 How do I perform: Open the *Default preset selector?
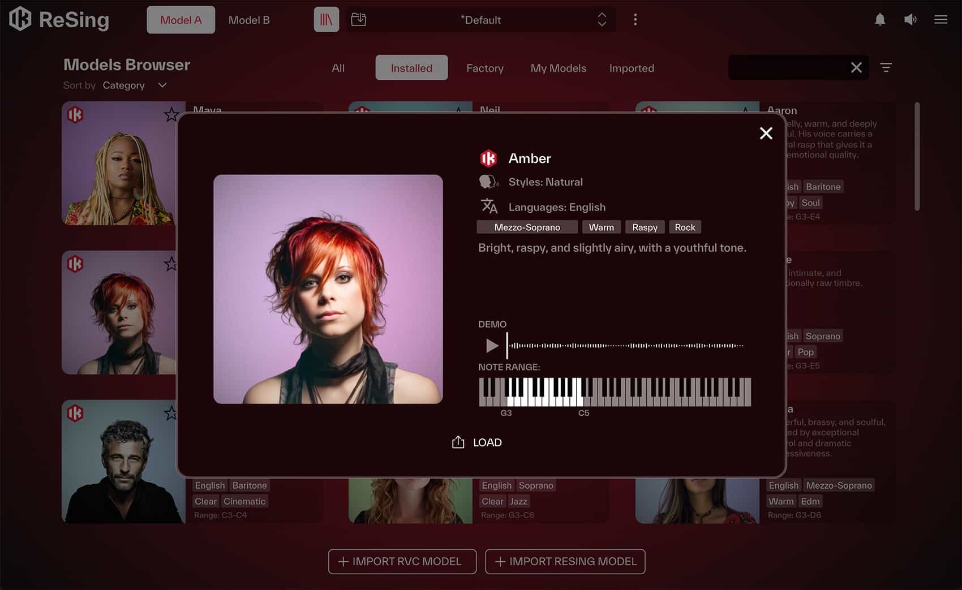(480, 20)
